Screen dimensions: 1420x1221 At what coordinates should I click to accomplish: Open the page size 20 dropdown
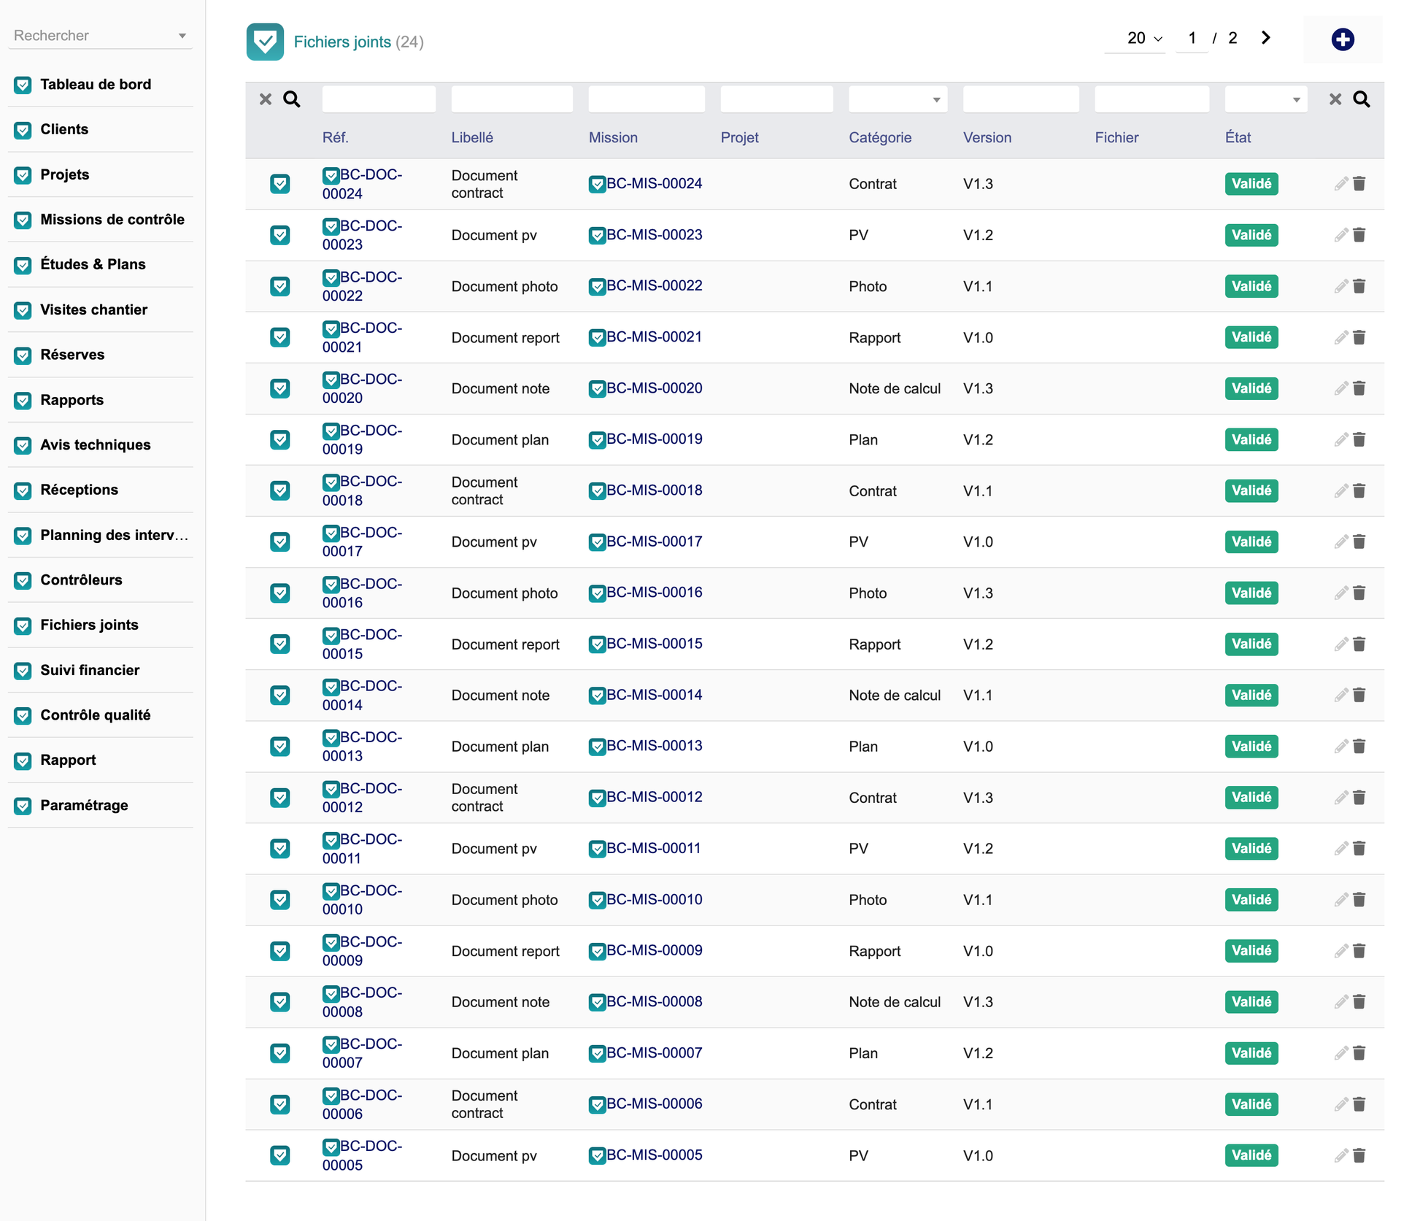click(x=1144, y=38)
